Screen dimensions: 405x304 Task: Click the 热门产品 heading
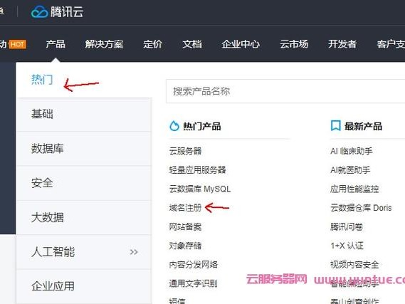(202, 126)
